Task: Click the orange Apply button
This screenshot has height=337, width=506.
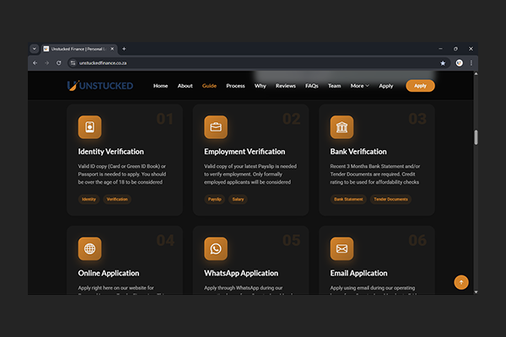Action: 420,86
